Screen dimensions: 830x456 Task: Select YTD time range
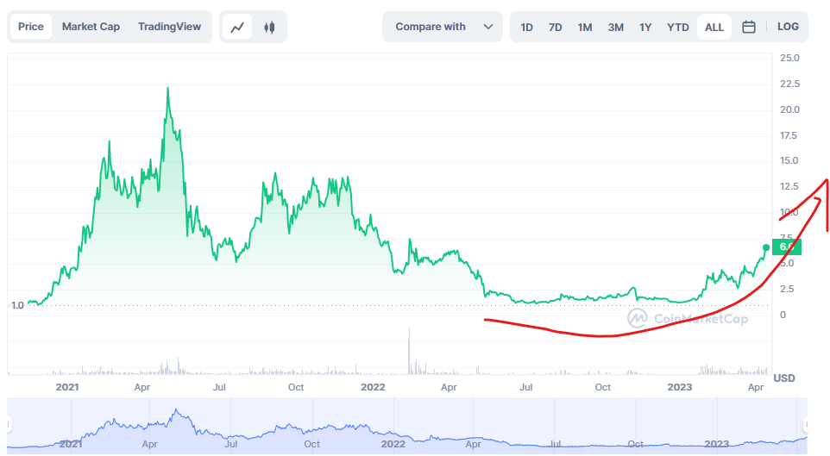678,27
